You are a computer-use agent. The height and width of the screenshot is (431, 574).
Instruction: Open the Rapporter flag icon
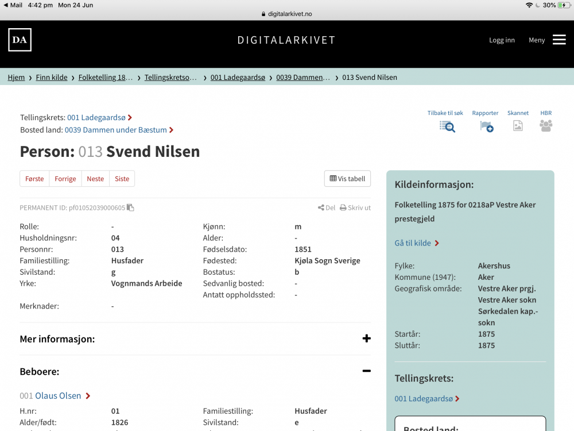[x=486, y=126]
